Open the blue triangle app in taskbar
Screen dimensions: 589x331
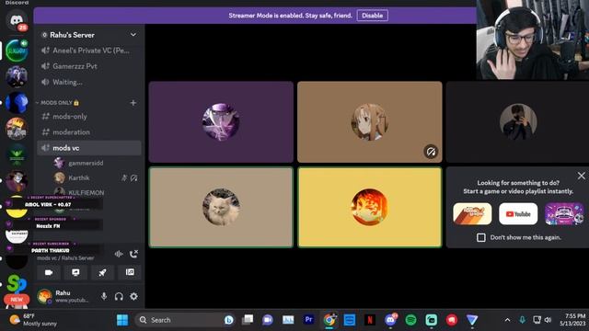472,320
